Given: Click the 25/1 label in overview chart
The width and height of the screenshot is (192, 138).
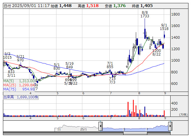Looking at the screenshot, I should coord(84,129).
